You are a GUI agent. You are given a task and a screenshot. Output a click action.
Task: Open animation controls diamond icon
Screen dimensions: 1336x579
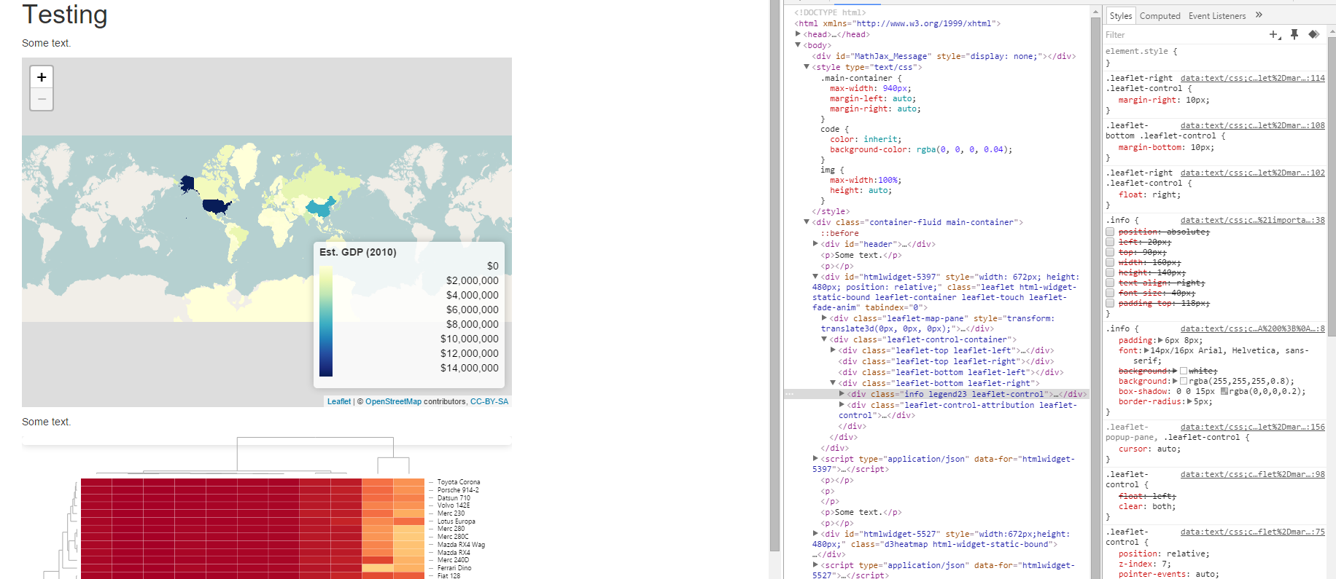click(1313, 34)
